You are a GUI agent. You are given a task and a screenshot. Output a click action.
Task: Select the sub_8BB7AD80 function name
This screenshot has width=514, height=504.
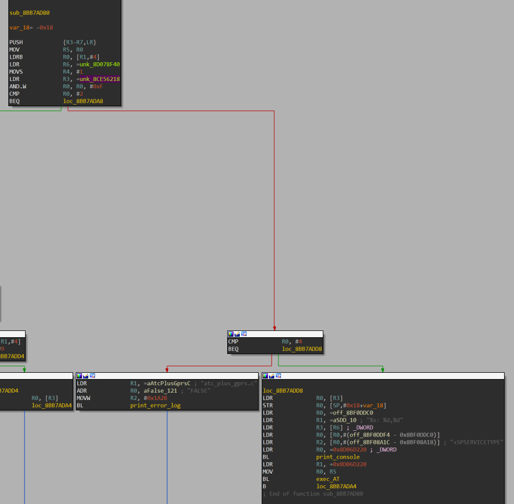point(30,12)
